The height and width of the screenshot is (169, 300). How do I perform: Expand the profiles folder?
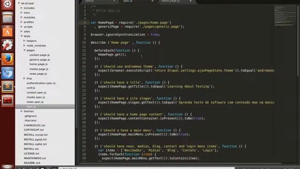click(x=22, y=22)
